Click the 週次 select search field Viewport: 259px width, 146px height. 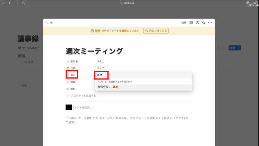[x=144, y=75]
